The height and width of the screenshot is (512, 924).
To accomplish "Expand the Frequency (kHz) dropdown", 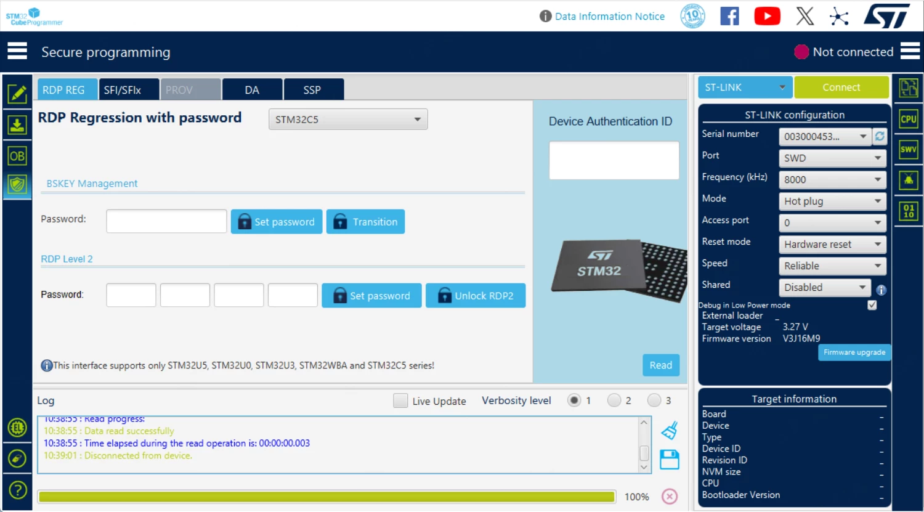I will click(x=832, y=179).
